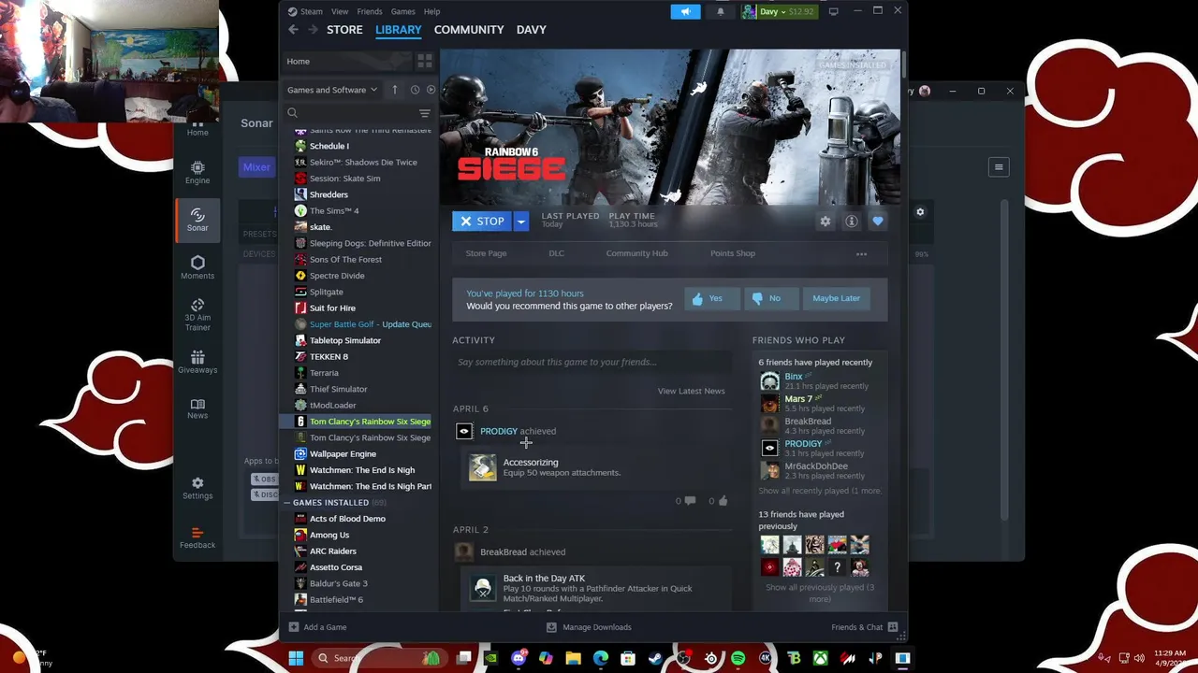Open Settings in the SteelSeries sidebar

coord(197,488)
